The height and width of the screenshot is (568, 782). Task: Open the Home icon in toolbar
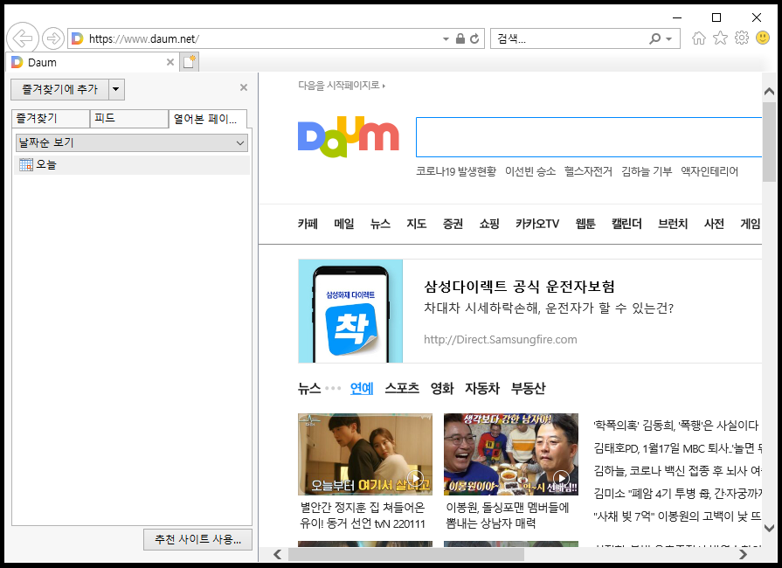pyautogui.click(x=699, y=38)
